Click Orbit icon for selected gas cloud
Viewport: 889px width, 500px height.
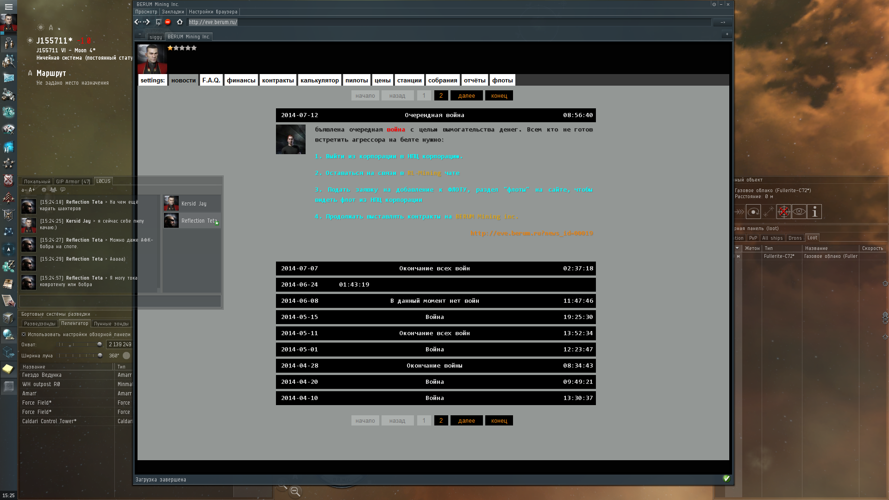pos(753,212)
